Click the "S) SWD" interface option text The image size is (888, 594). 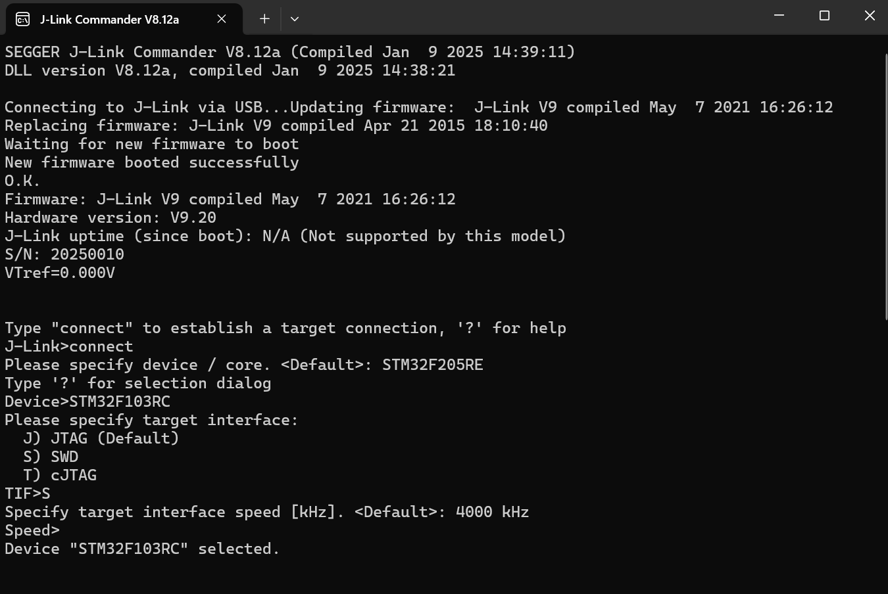51,457
